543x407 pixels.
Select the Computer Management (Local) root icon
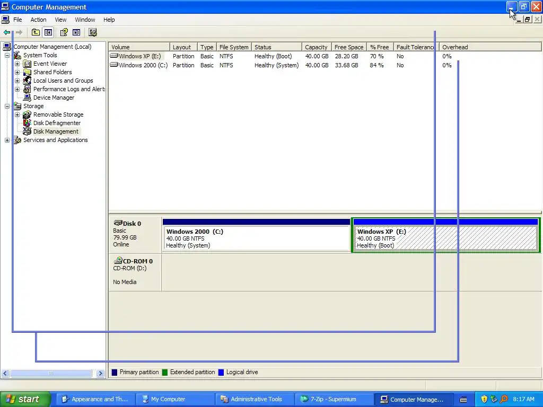tap(7, 47)
